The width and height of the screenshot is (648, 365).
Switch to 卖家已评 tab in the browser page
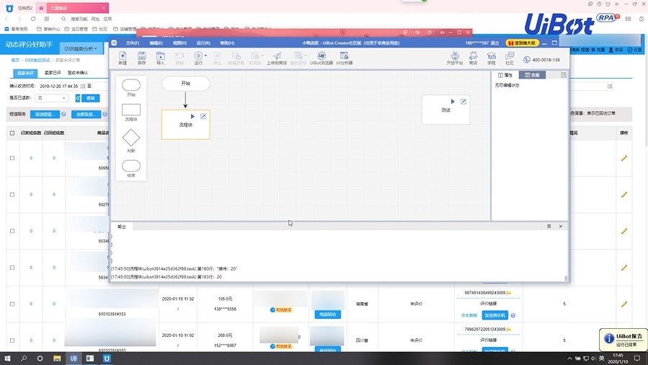[53, 73]
